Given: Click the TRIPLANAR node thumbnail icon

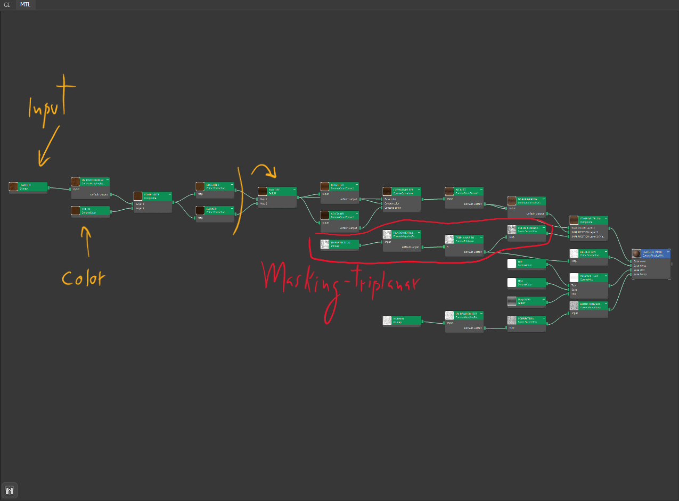Looking at the screenshot, I should coord(449,239).
